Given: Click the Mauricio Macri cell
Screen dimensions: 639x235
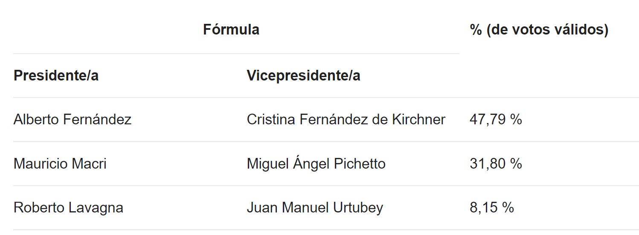Looking at the screenshot, I should (60, 163).
